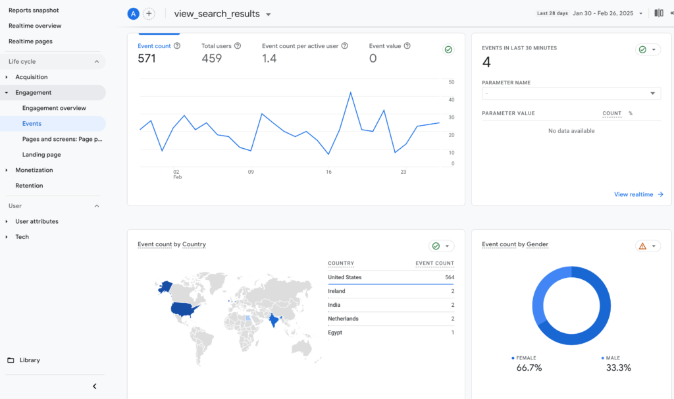
Task: Click the View realtime link
Action: [x=638, y=194]
